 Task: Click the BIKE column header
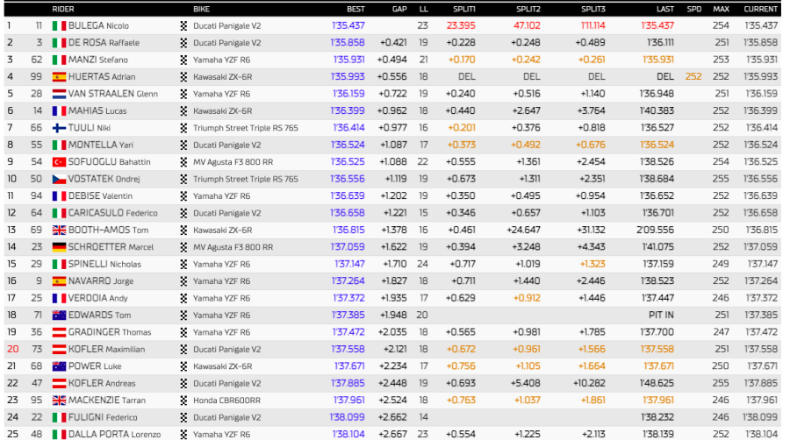point(202,9)
